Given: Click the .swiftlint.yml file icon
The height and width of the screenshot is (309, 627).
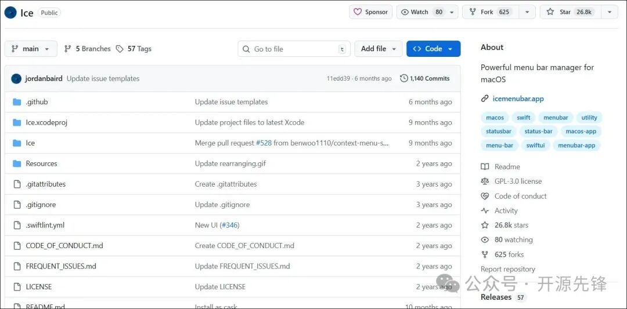Looking at the screenshot, I should pyautogui.click(x=17, y=225).
